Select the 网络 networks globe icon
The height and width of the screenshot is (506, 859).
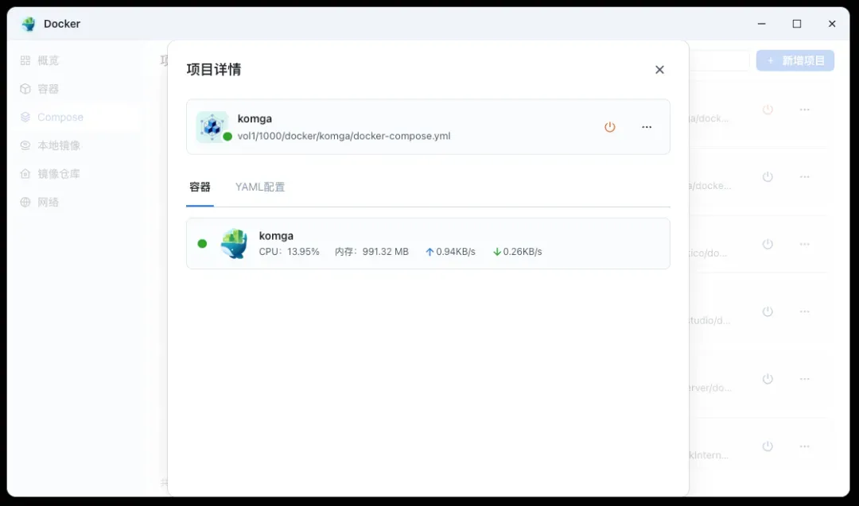tap(25, 202)
